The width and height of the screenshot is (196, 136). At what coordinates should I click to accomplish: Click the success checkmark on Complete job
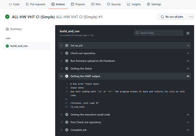click(67, 130)
